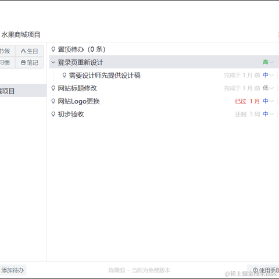
Task: Switch to the 节假 tab
Action: tap(7, 51)
